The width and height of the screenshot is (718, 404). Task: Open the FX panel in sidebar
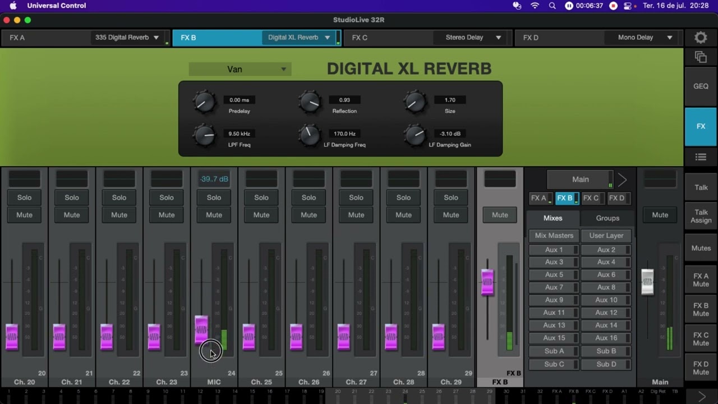(x=701, y=127)
